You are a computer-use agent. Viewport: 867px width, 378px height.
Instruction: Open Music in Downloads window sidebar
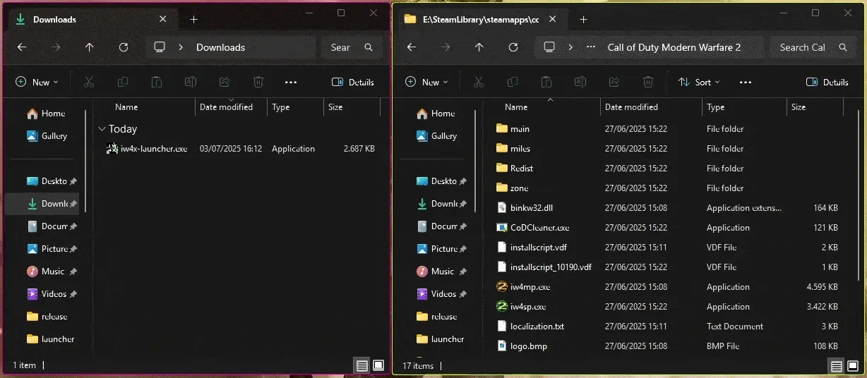click(46, 272)
